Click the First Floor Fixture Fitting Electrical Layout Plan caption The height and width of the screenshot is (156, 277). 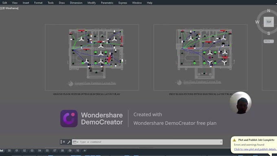coord(201,94)
